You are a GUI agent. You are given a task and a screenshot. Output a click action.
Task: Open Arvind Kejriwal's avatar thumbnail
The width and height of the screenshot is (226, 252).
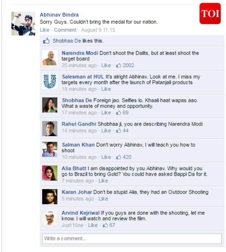pyautogui.click(x=50, y=217)
